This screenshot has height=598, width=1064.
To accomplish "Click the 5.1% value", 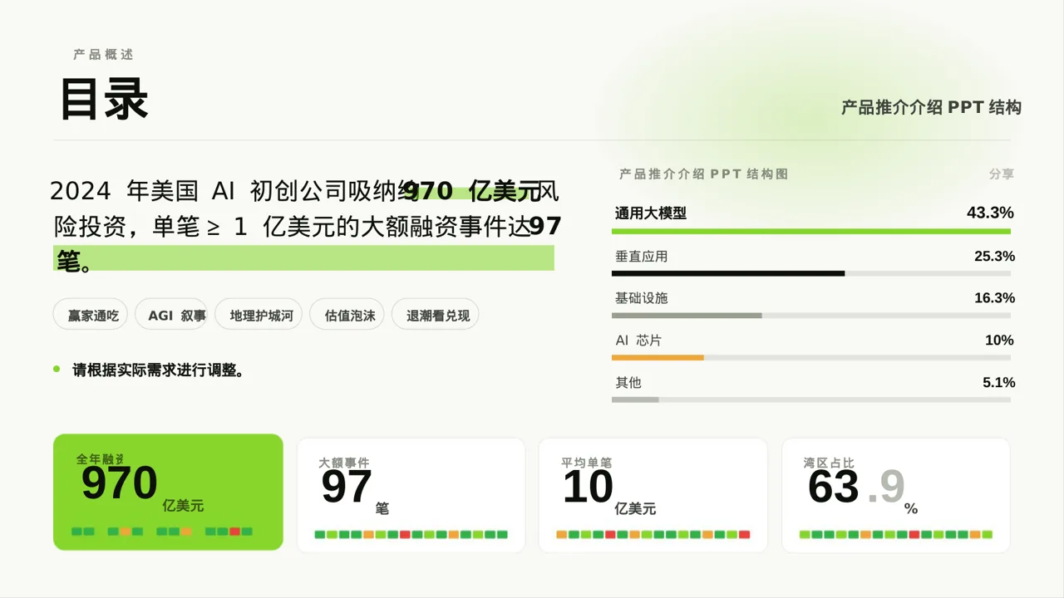I will (x=998, y=383).
